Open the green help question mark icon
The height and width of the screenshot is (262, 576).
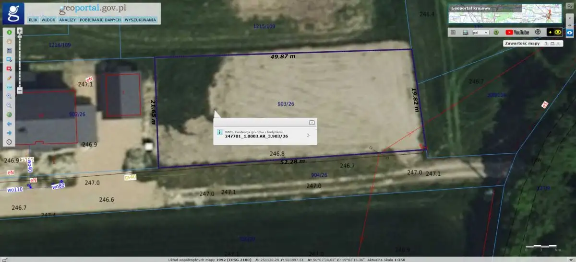[x=496, y=33]
